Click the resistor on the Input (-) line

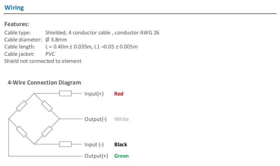point(65,144)
